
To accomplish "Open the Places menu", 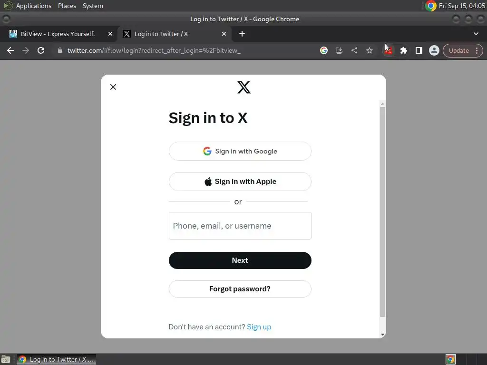I will click(x=67, y=6).
